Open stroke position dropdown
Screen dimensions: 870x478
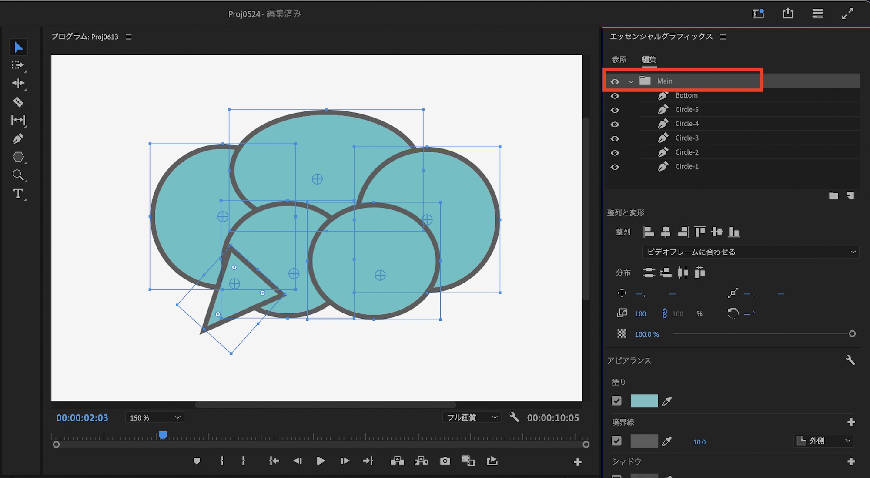tap(824, 441)
